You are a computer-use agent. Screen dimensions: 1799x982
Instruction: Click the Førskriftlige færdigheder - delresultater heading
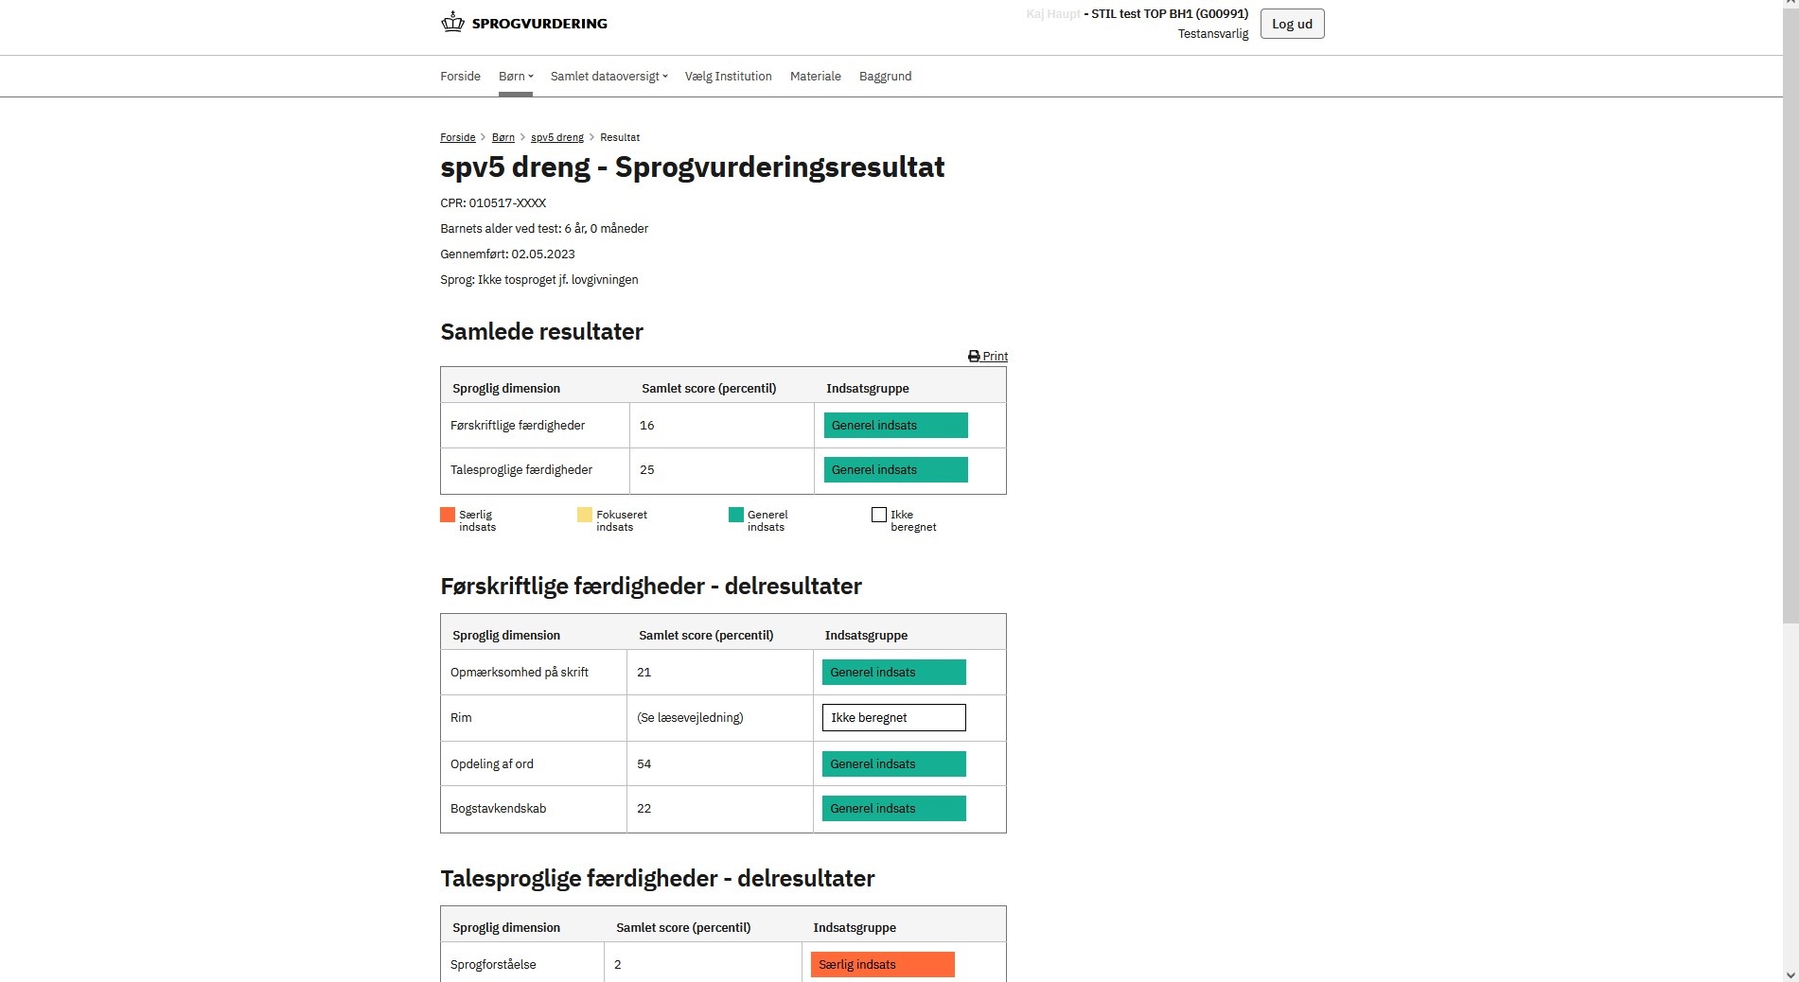(x=651, y=587)
